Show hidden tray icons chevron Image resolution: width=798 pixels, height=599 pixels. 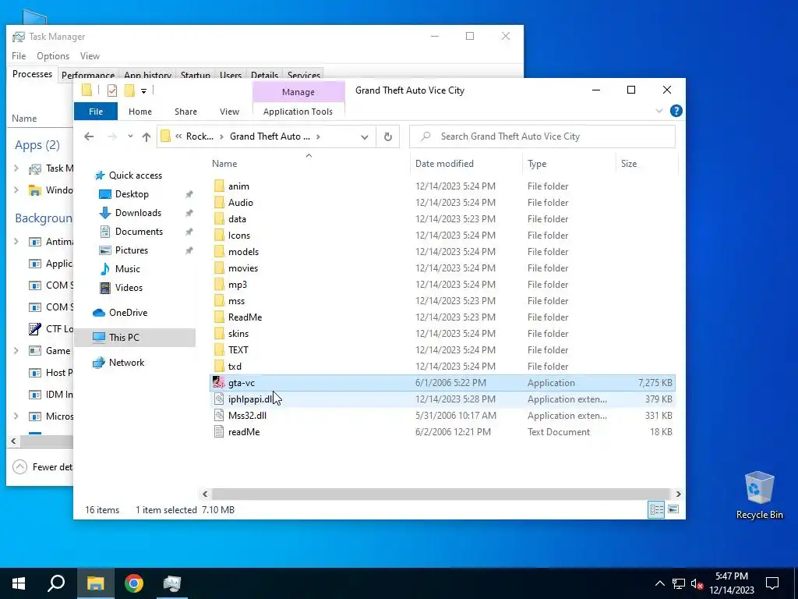click(659, 583)
